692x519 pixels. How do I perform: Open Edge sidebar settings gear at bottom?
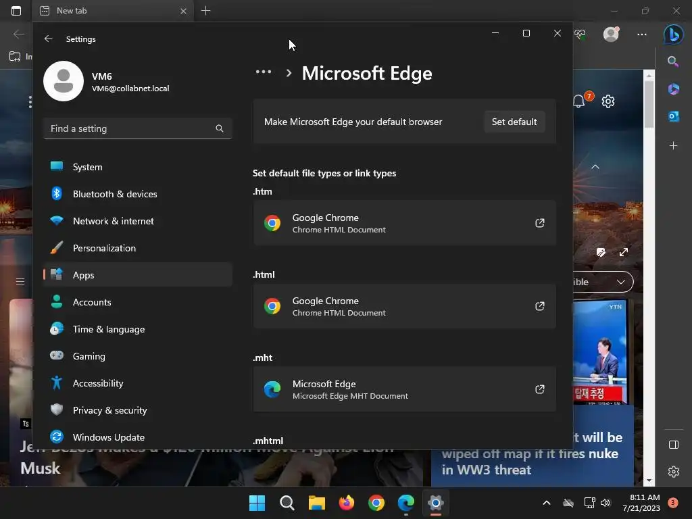coord(674,472)
